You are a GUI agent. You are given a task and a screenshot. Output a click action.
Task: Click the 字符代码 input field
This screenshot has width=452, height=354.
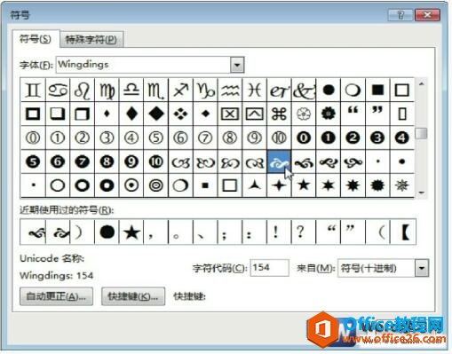(269, 268)
